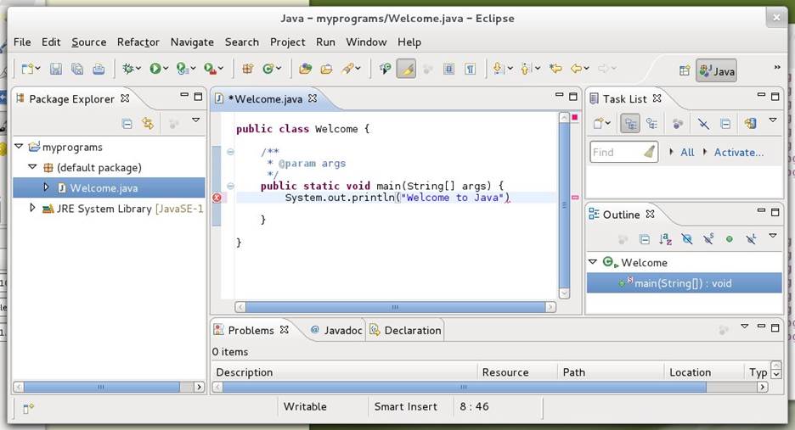Open the Refactor menu
The image size is (795, 430).
[138, 42]
